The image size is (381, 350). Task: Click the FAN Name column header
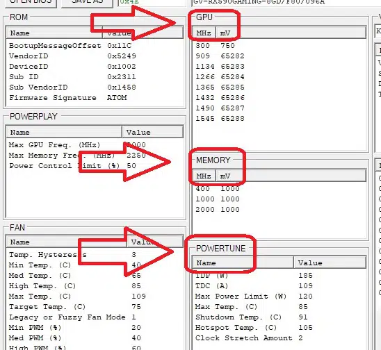[x=66, y=242]
